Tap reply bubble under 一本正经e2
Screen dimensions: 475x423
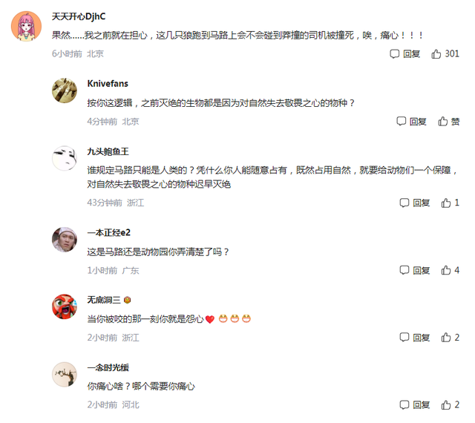tap(404, 270)
